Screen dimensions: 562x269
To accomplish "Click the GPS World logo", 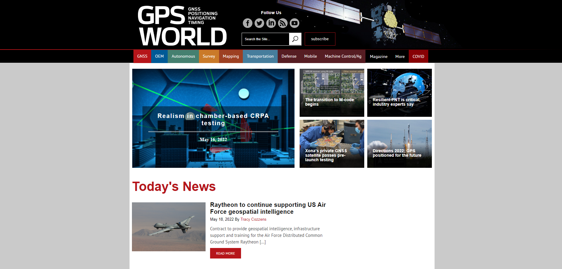I will pos(182,26).
